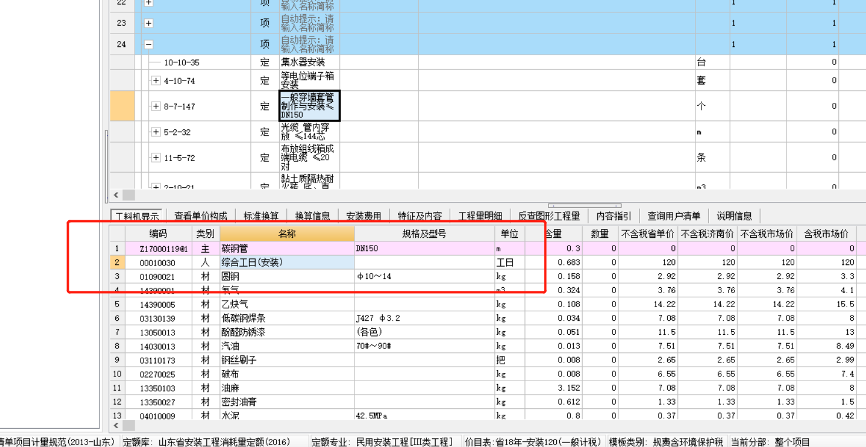Image resolution: width=866 pixels, height=447 pixels.
Task: Select row header 5 in material table
Action: (x=117, y=304)
